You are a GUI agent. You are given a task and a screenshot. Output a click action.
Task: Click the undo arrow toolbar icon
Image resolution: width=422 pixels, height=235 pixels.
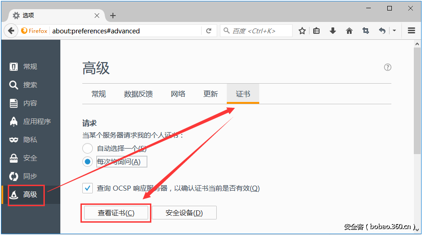point(382,31)
